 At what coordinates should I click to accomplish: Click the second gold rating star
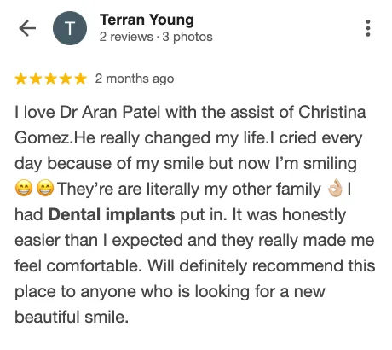pos(36,79)
